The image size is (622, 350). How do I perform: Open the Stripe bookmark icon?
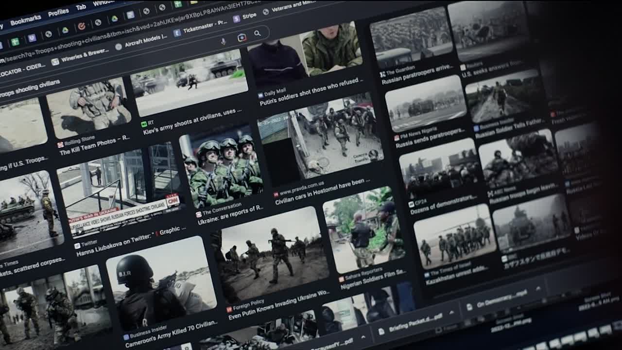pyautogui.click(x=237, y=19)
